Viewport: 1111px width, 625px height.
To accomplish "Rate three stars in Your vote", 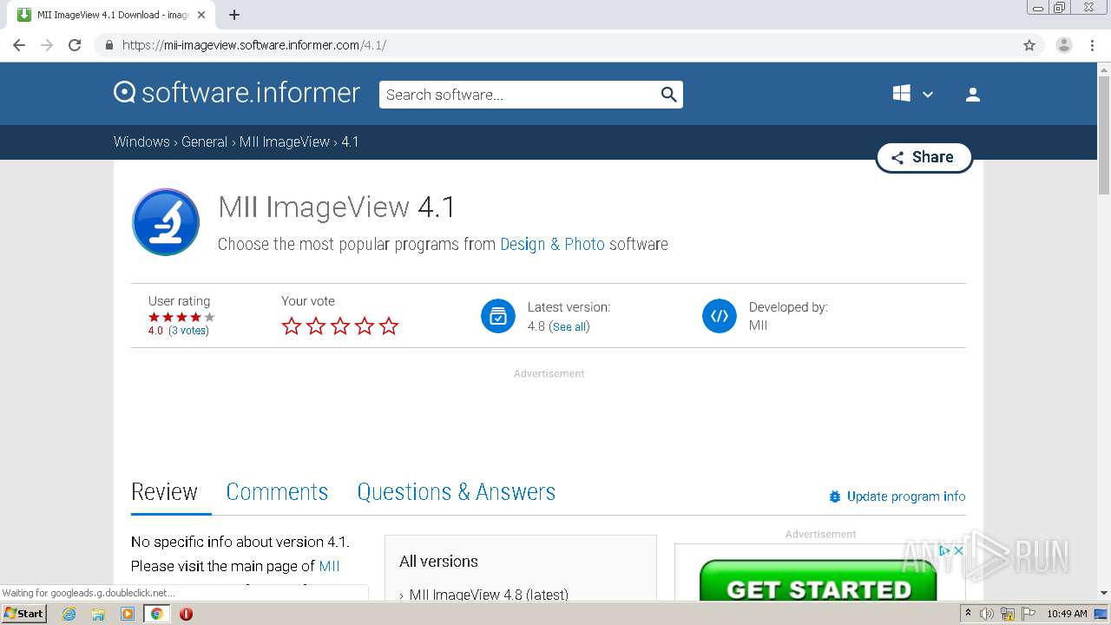I will click(x=340, y=326).
